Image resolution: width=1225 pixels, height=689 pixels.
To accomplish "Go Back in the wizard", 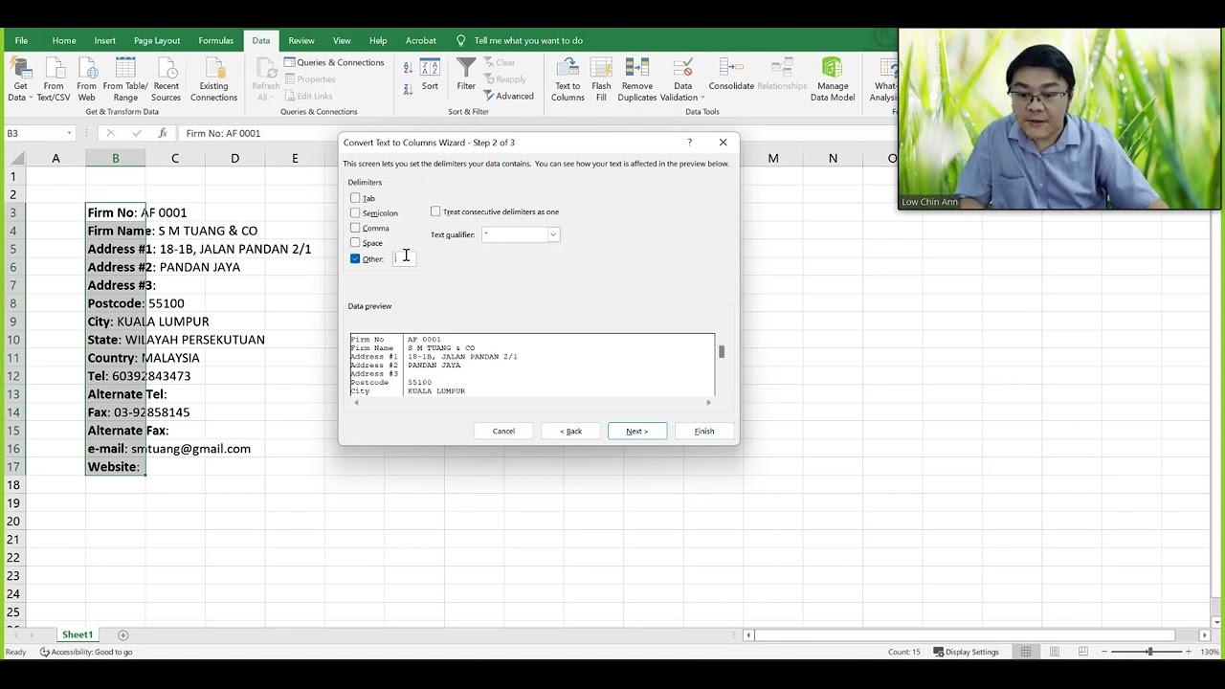I will pyautogui.click(x=570, y=431).
